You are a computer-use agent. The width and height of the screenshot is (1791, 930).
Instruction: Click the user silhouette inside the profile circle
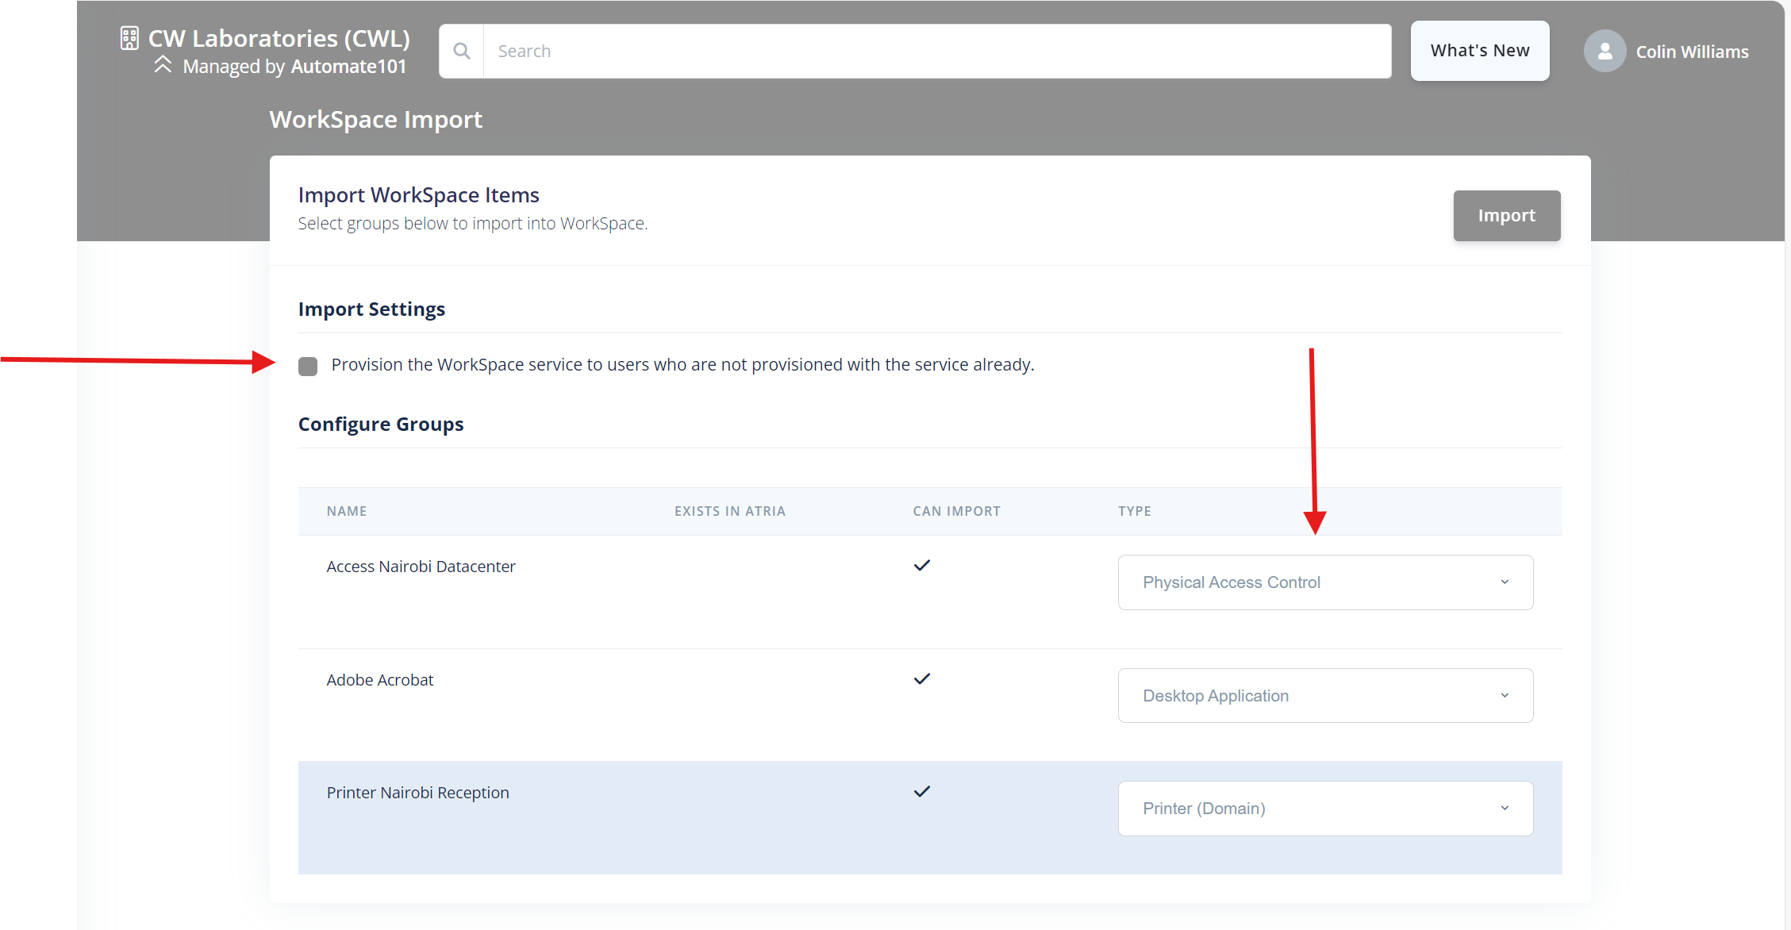1605,51
